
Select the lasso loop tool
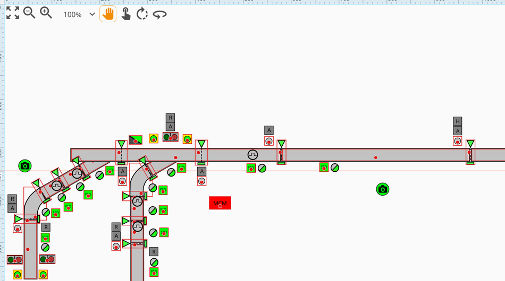[159, 14]
